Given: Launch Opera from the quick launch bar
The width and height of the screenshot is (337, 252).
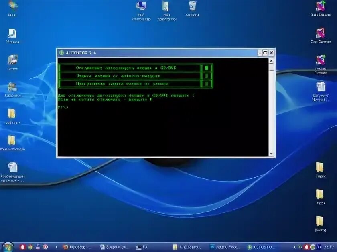Looking at the screenshot, I should click(23, 247).
